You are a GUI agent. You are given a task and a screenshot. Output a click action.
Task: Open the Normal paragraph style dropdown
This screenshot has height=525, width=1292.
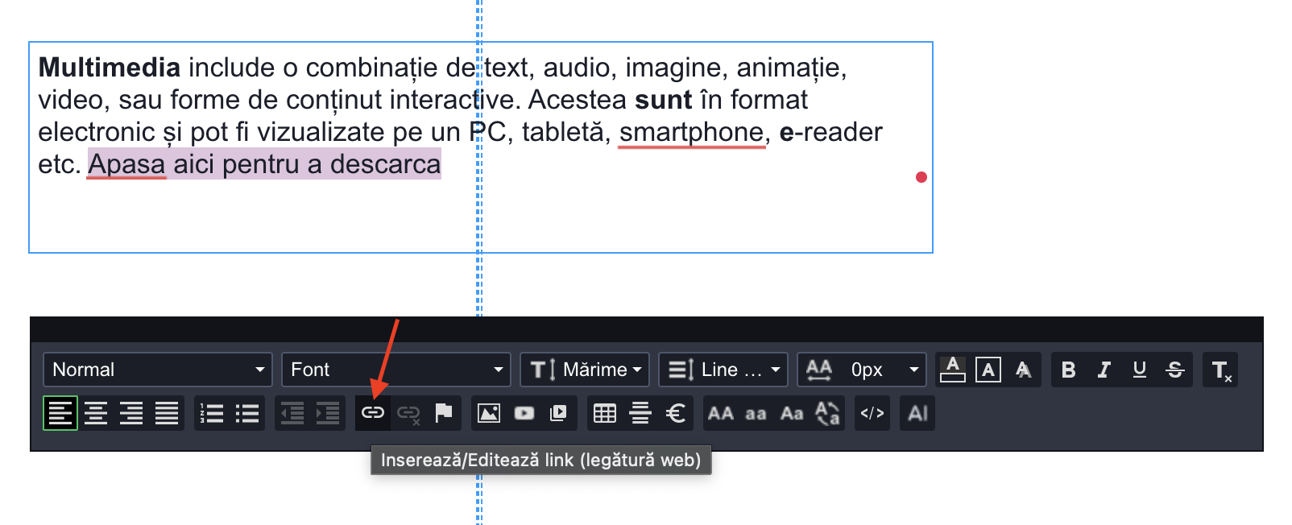pyautogui.click(x=158, y=370)
